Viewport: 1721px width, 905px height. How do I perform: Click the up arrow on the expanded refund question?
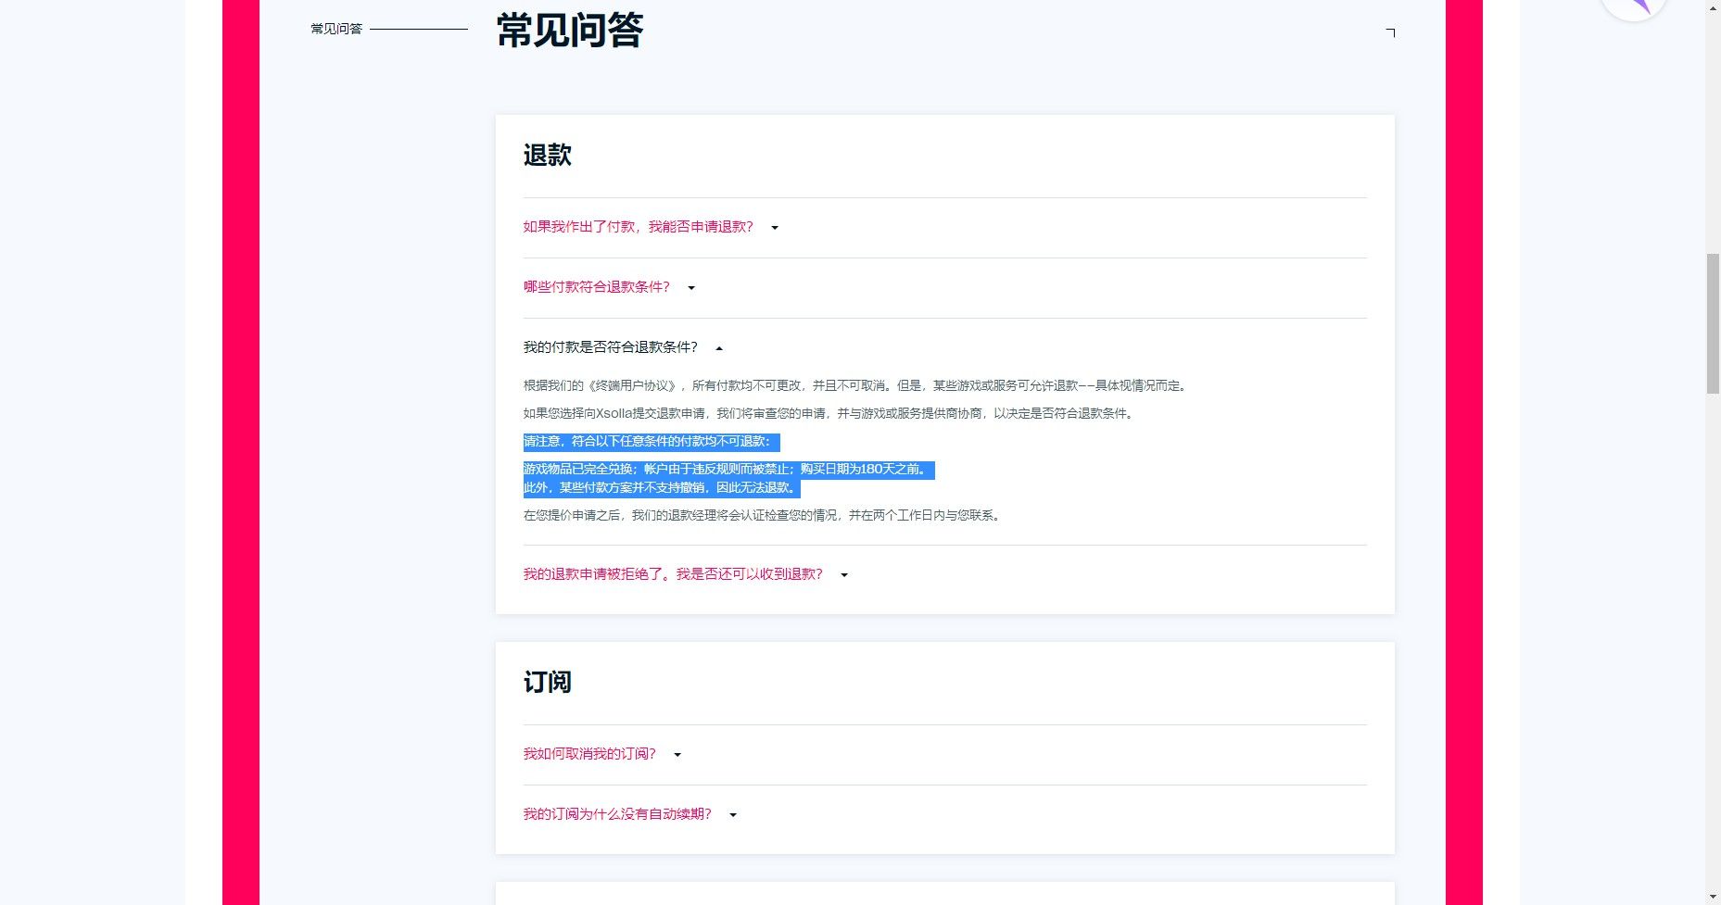719,348
